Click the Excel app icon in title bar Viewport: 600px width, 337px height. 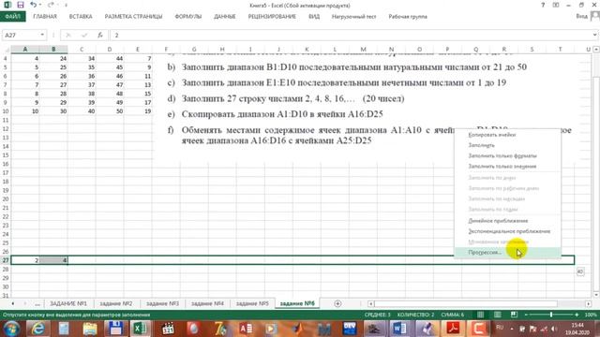point(7,5)
